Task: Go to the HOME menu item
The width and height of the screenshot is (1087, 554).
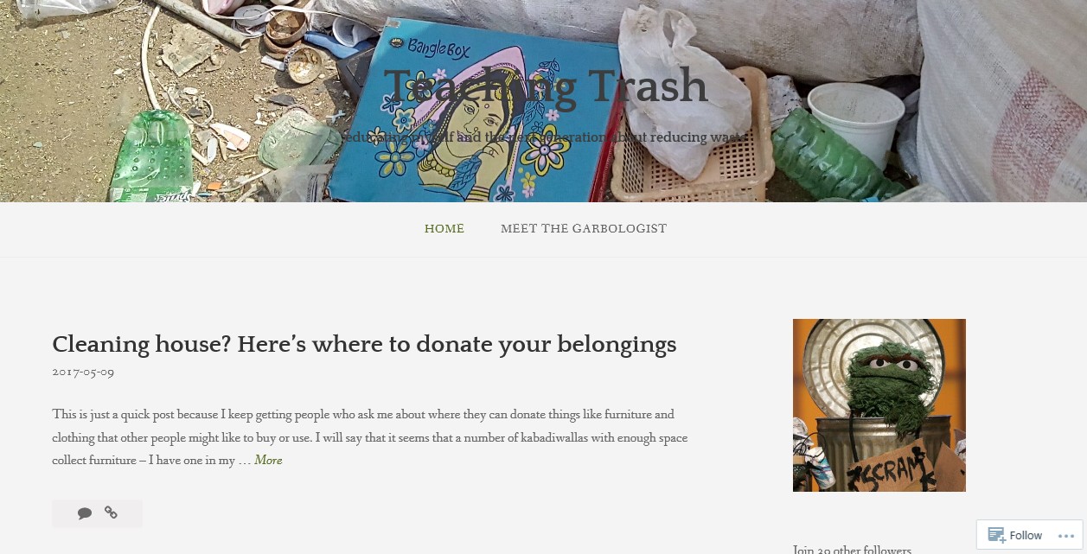Action: click(x=444, y=229)
